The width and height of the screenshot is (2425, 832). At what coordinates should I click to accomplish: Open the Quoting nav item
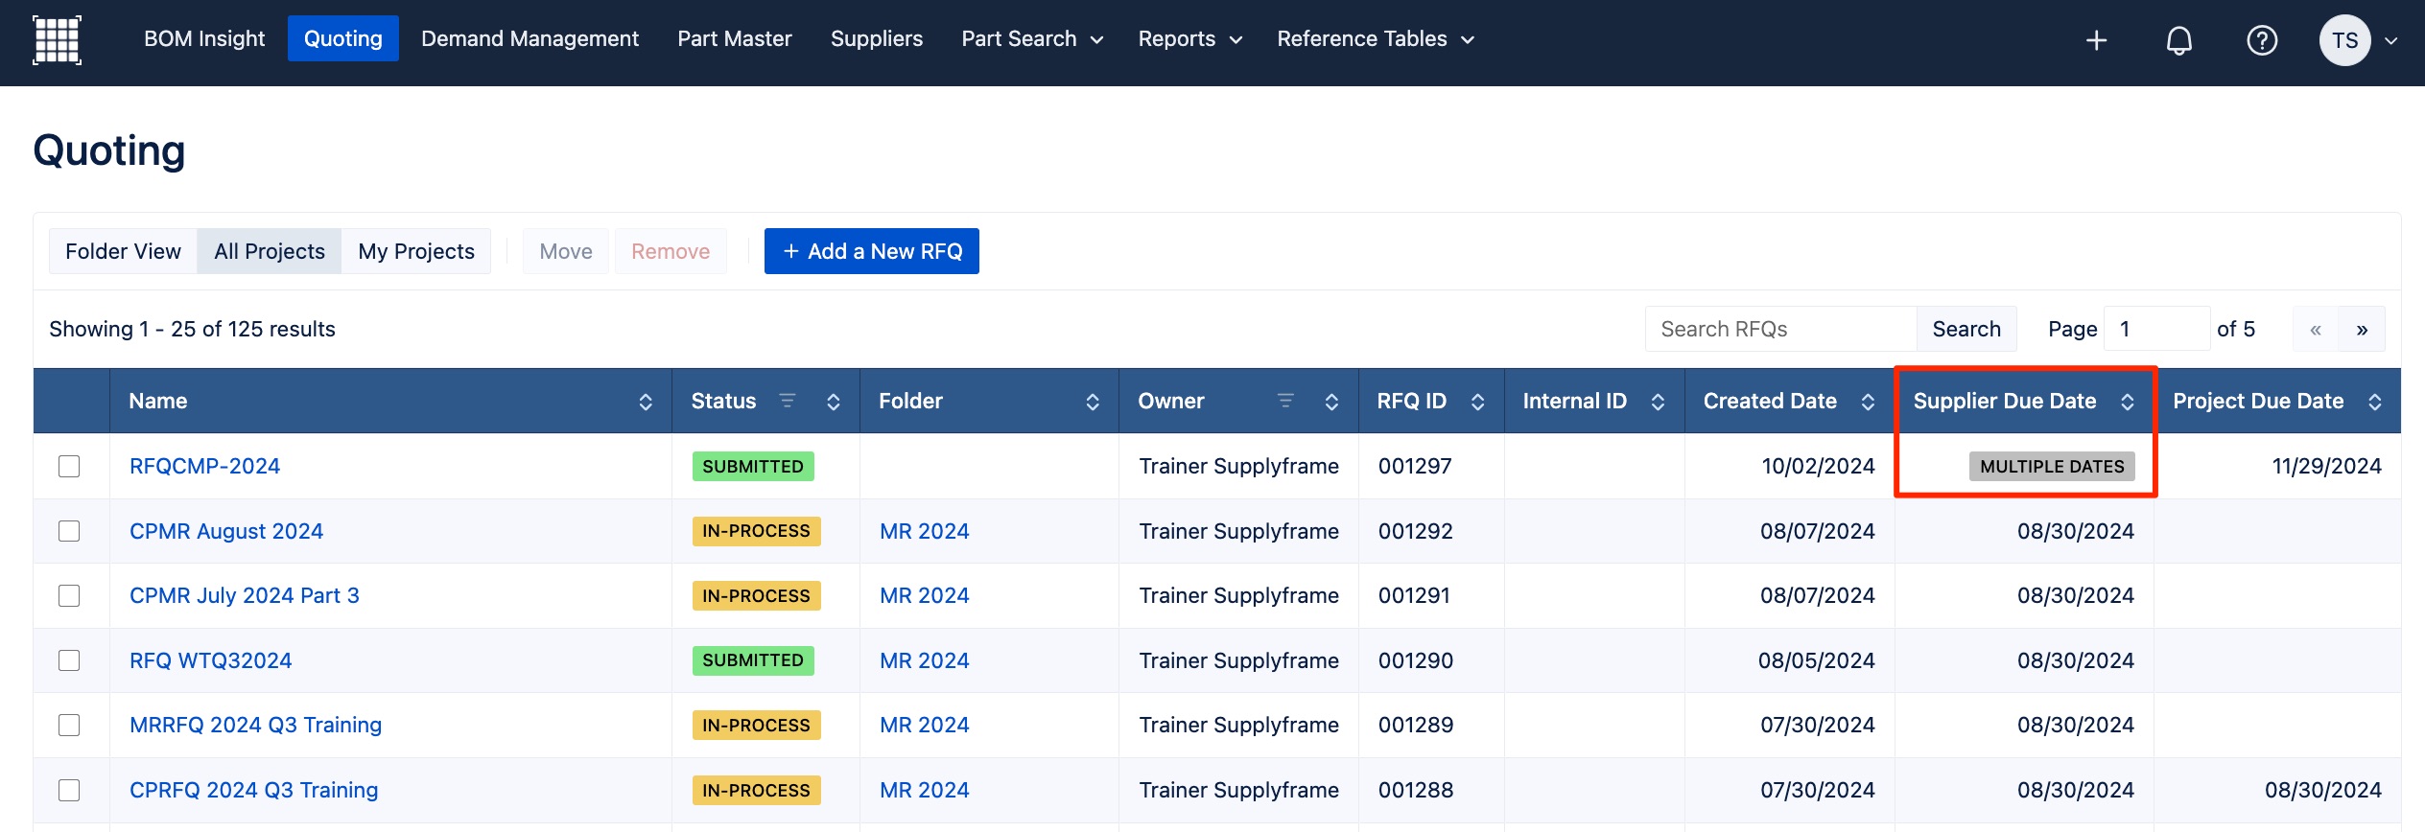[343, 38]
